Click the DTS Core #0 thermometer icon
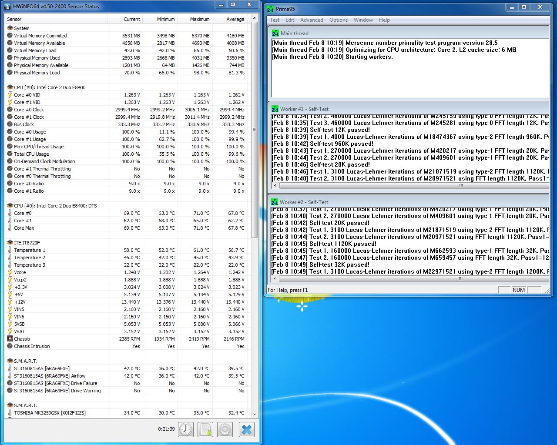This screenshot has height=445, width=557. tap(10, 213)
